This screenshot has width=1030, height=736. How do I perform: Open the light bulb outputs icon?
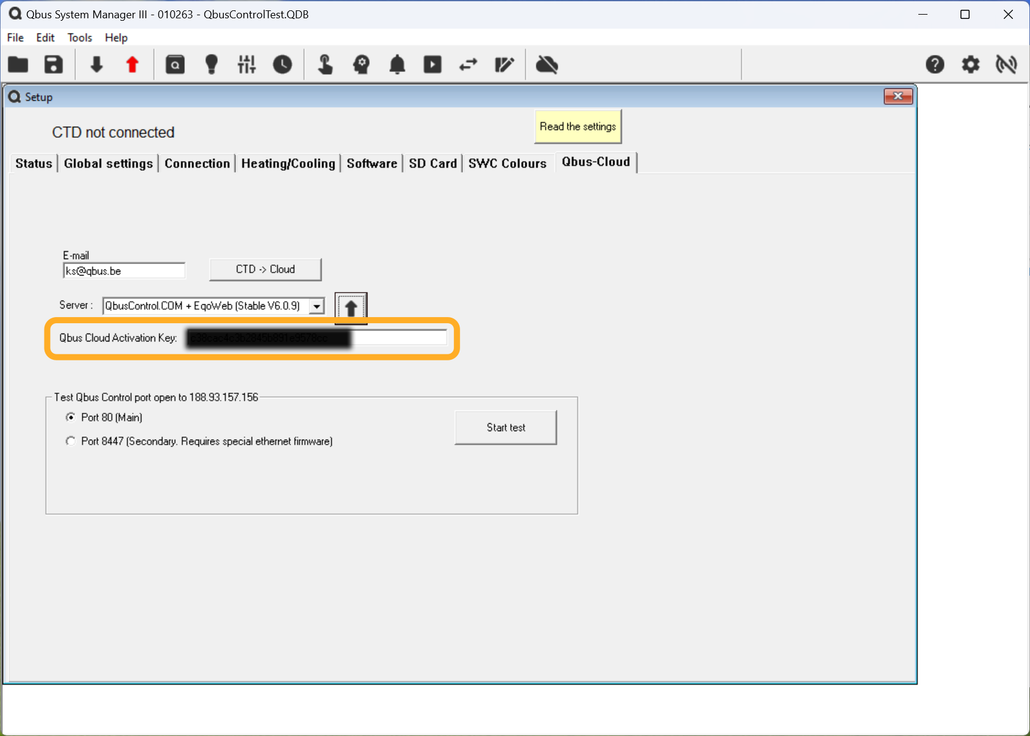211,64
